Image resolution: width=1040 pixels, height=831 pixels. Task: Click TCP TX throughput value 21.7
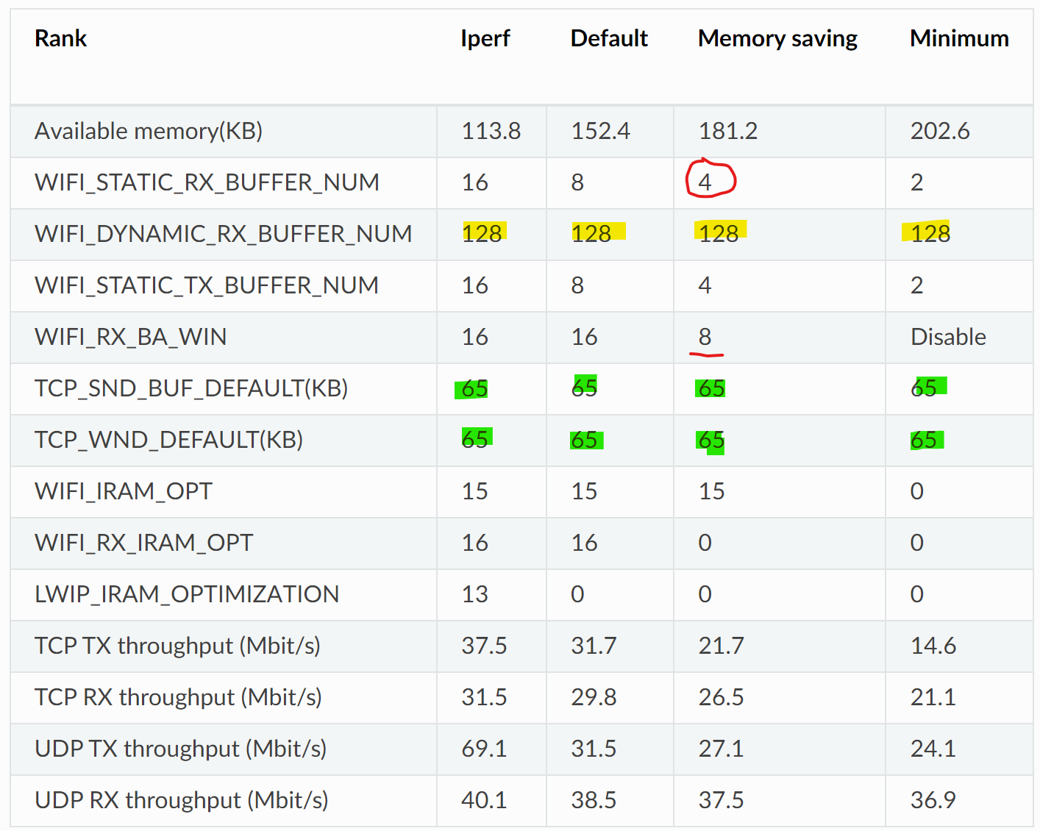(721, 646)
